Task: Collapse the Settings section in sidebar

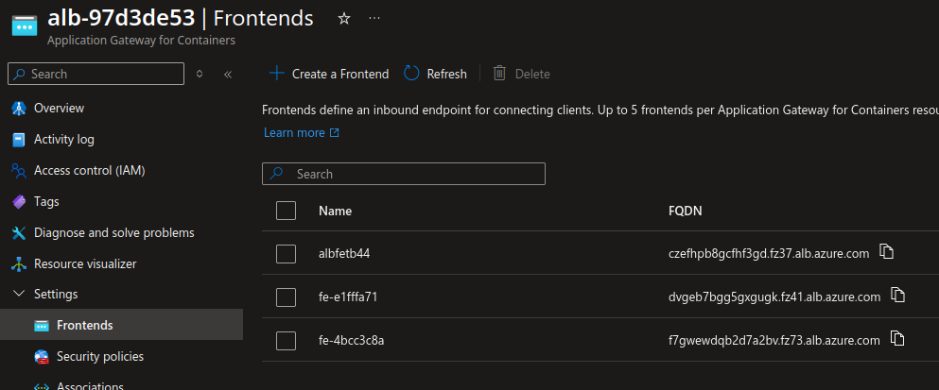Action: 18,295
